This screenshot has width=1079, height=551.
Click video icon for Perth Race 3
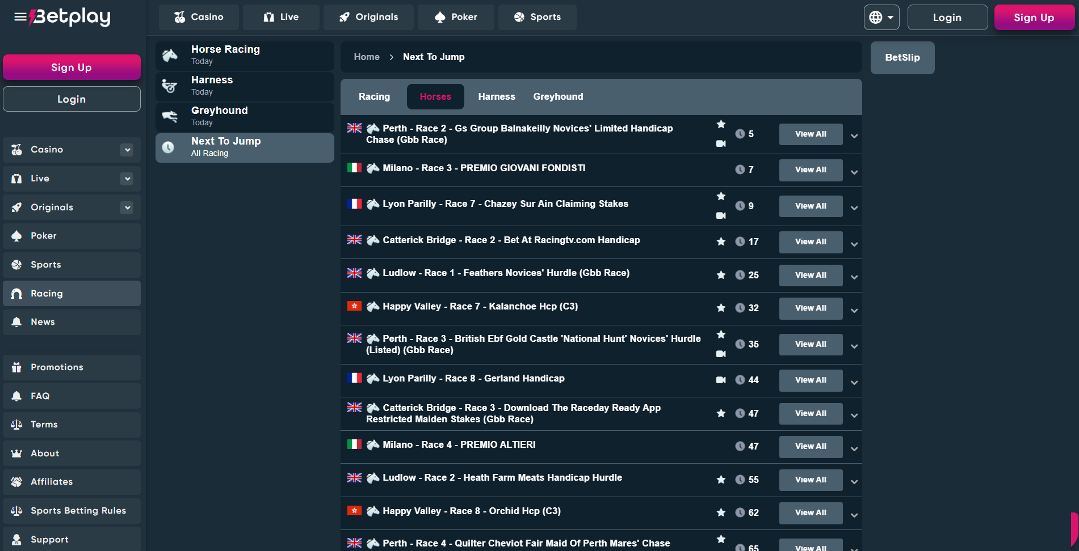point(721,354)
